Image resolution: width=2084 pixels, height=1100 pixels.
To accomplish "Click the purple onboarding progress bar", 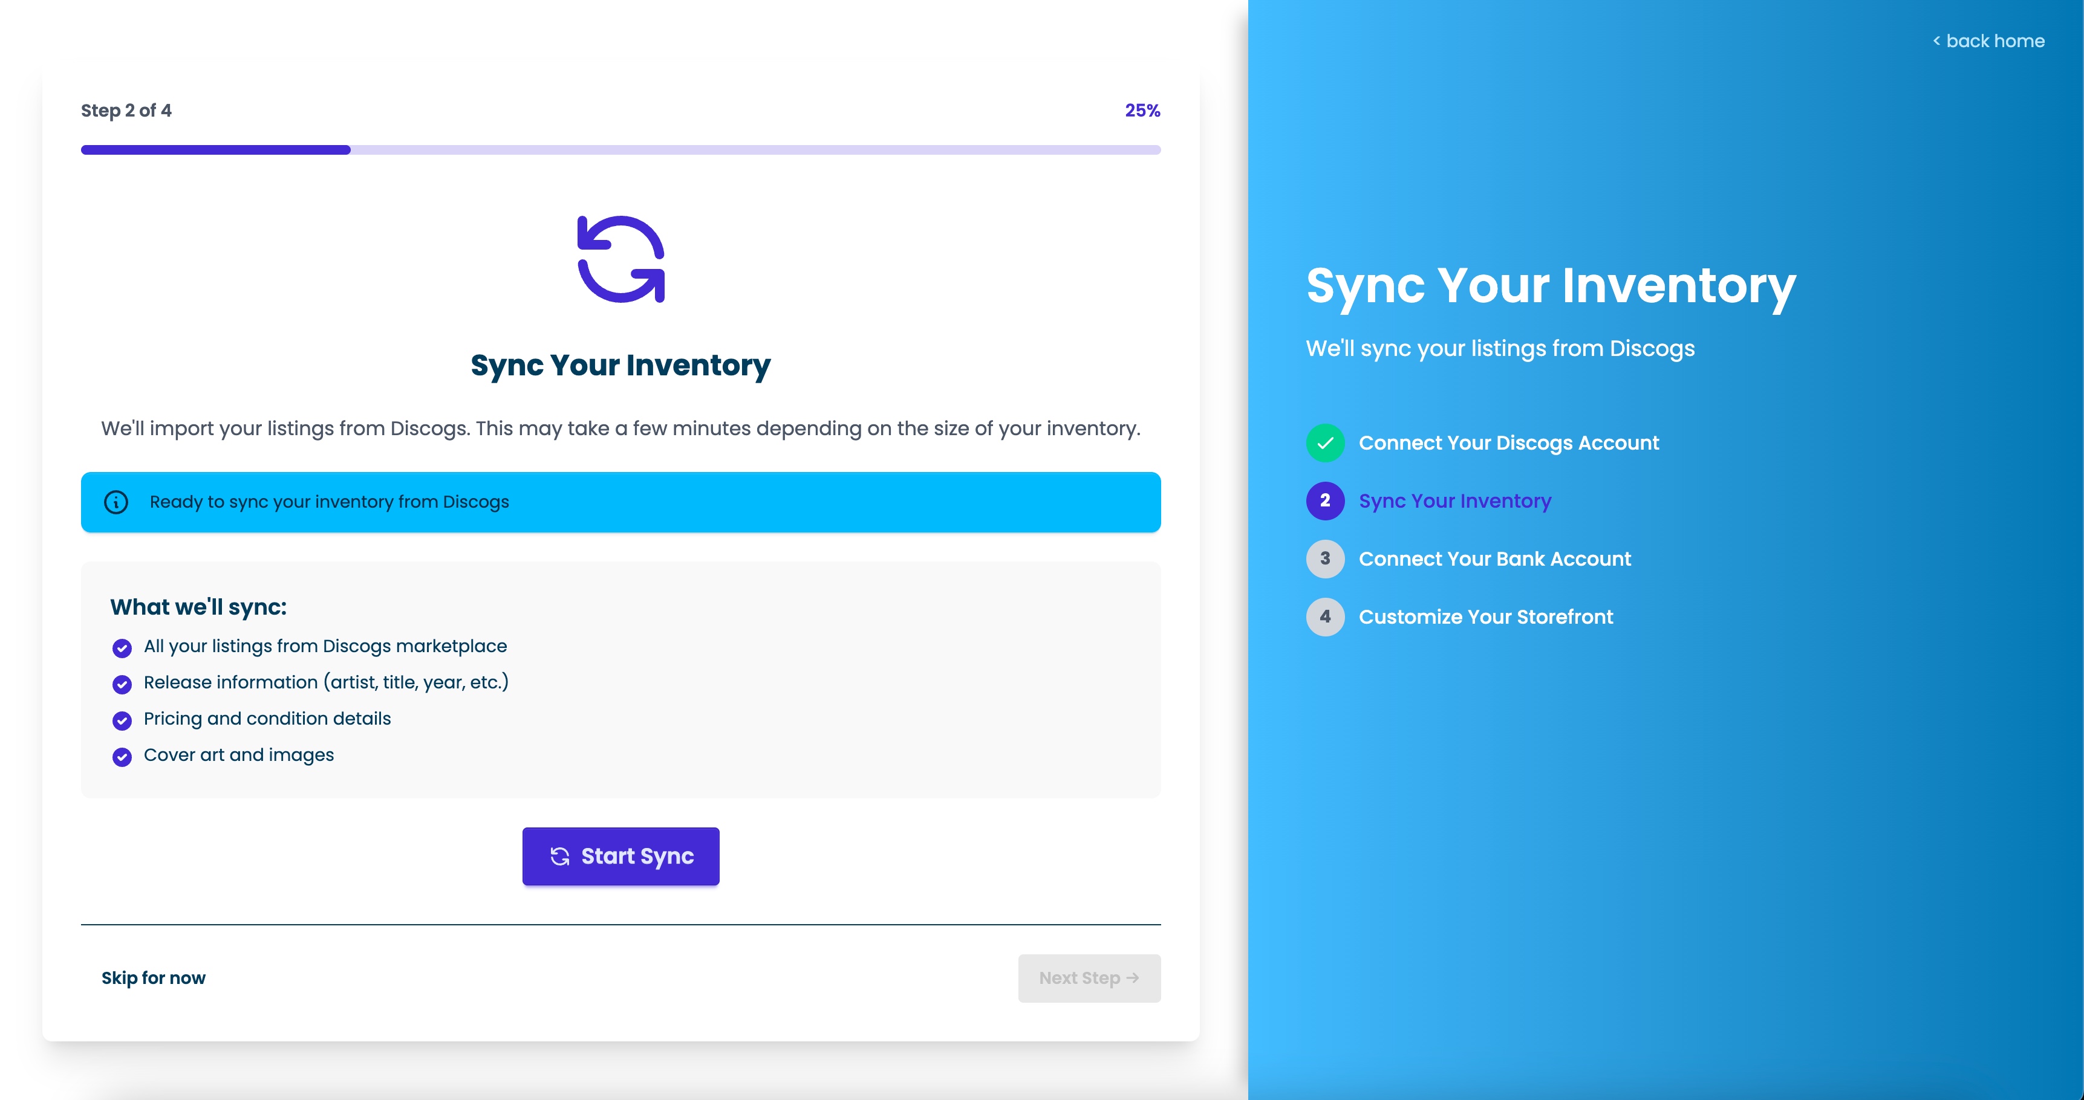I will [x=620, y=149].
